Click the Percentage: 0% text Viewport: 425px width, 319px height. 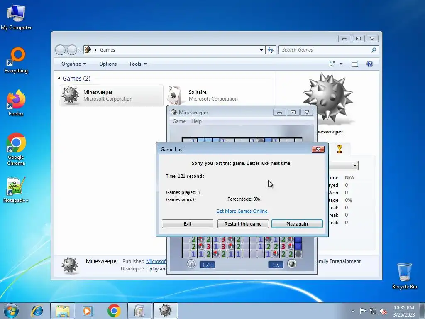pyautogui.click(x=244, y=199)
